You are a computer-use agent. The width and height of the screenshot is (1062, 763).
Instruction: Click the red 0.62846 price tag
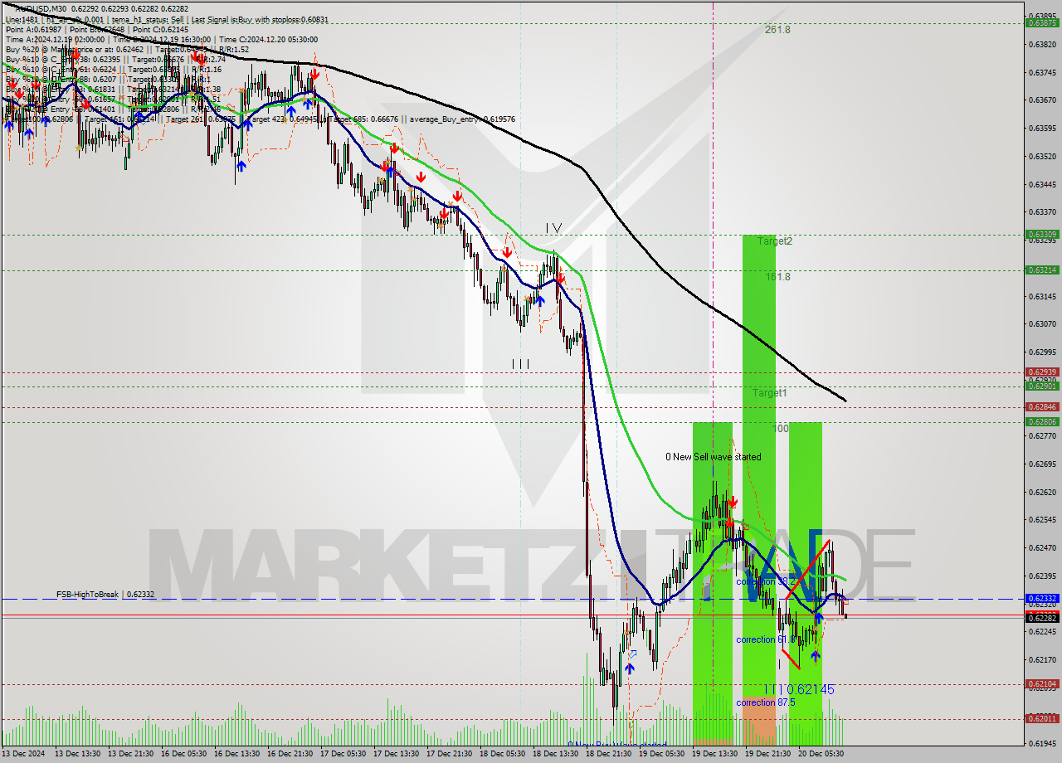tap(1042, 406)
